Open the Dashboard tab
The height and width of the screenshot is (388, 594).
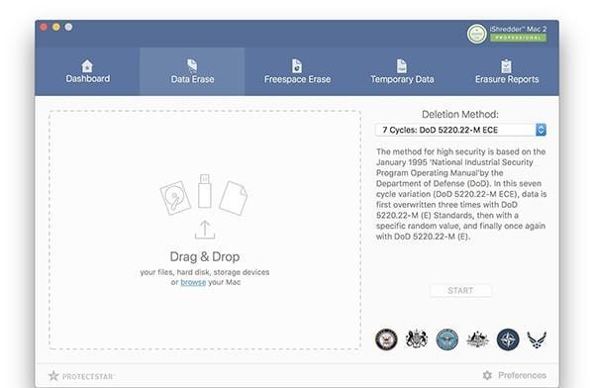click(x=87, y=71)
